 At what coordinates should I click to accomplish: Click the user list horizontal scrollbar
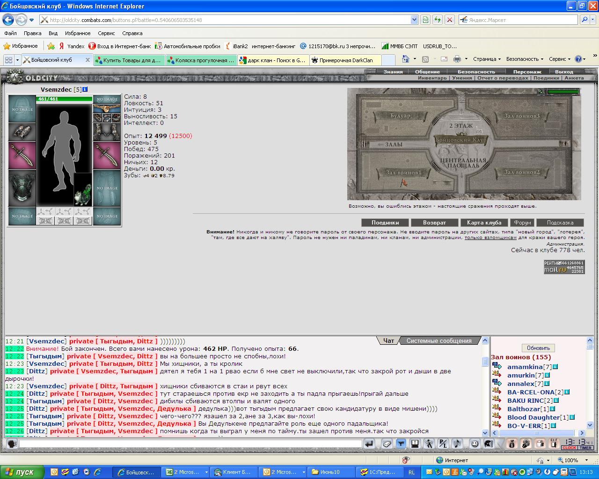click(538, 433)
